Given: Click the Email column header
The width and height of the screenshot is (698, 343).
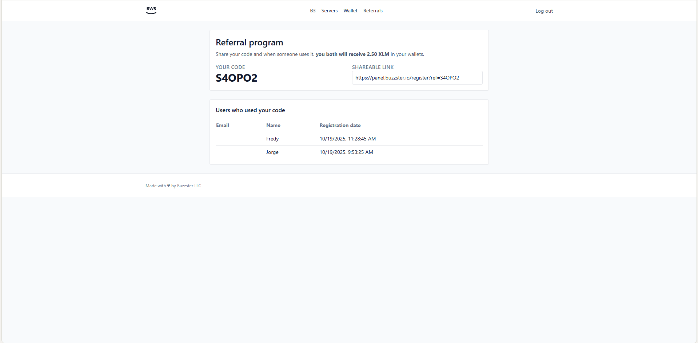Looking at the screenshot, I should (x=222, y=125).
